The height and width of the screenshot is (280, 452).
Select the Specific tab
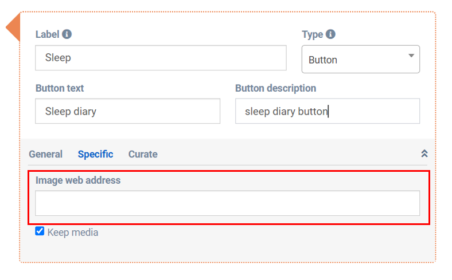pyautogui.click(x=95, y=154)
